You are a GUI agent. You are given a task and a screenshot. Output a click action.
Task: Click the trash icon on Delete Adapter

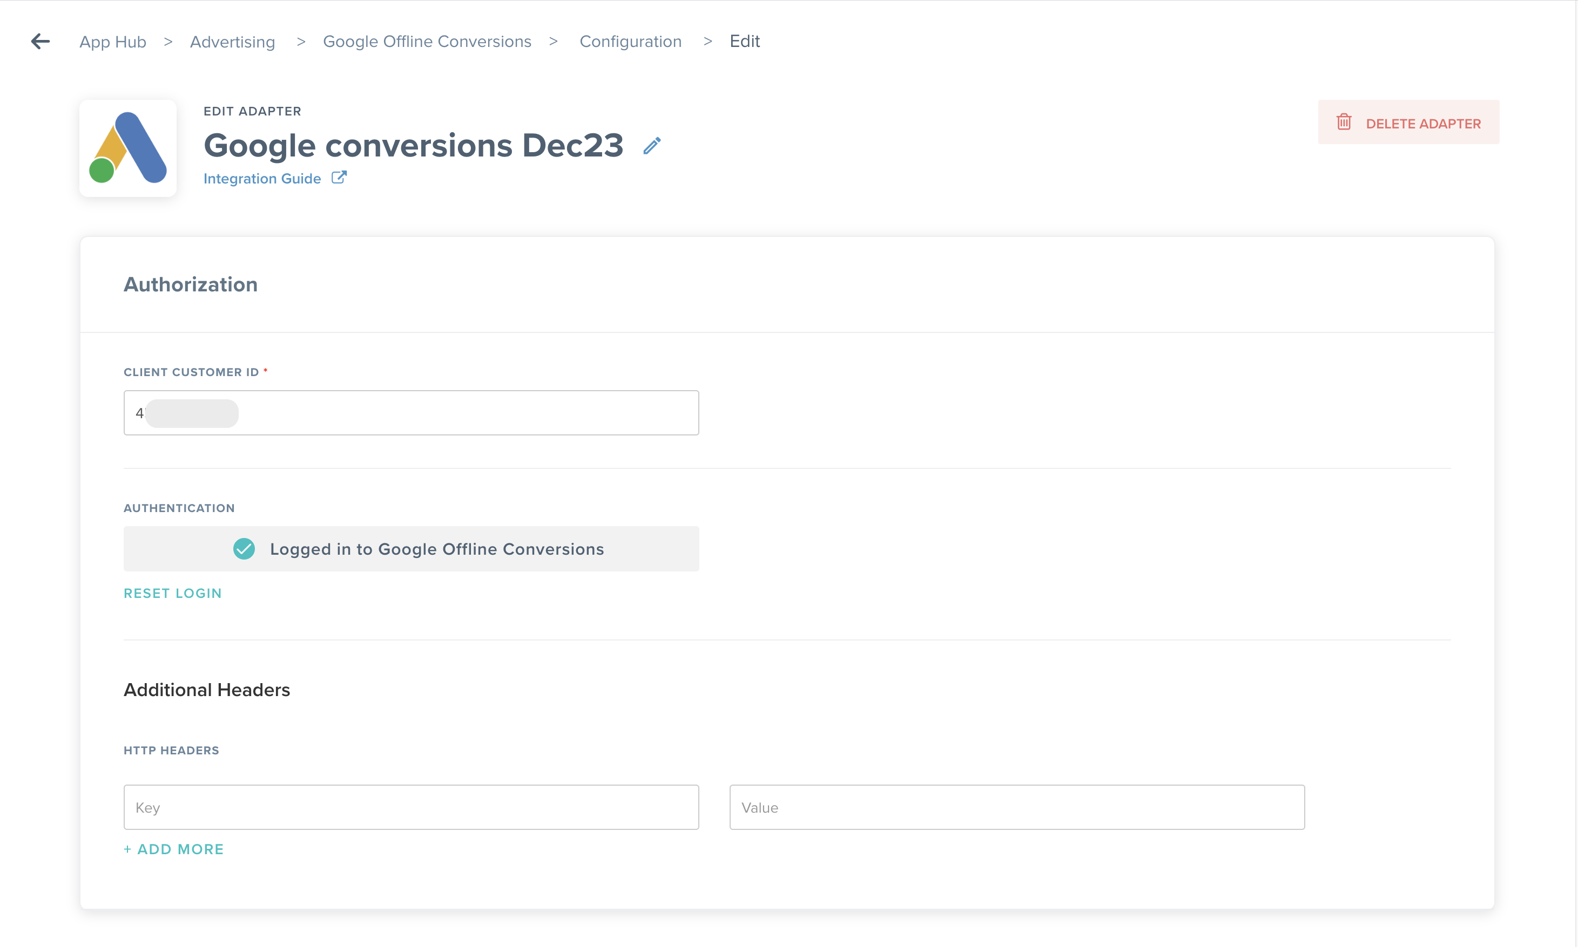point(1344,122)
